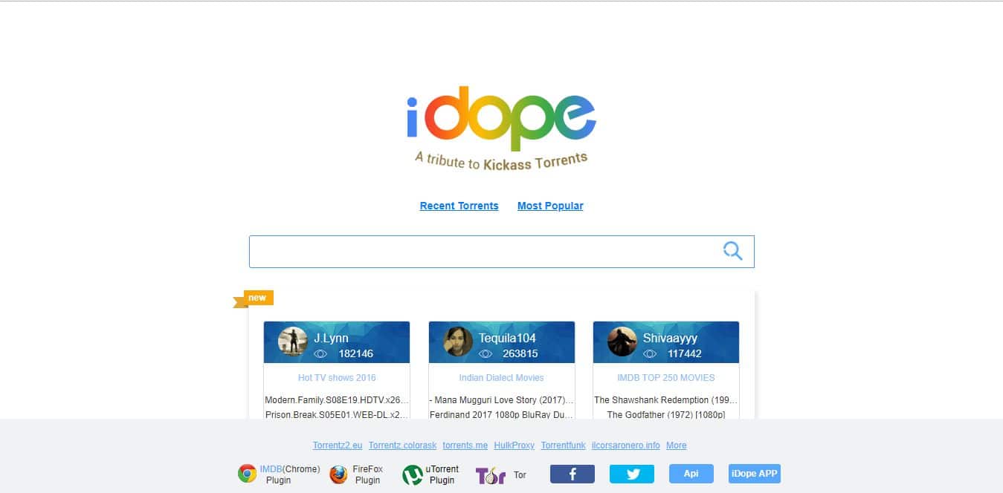Click the Api button
The height and width of the screenshot is (493, 1003).
691,474
